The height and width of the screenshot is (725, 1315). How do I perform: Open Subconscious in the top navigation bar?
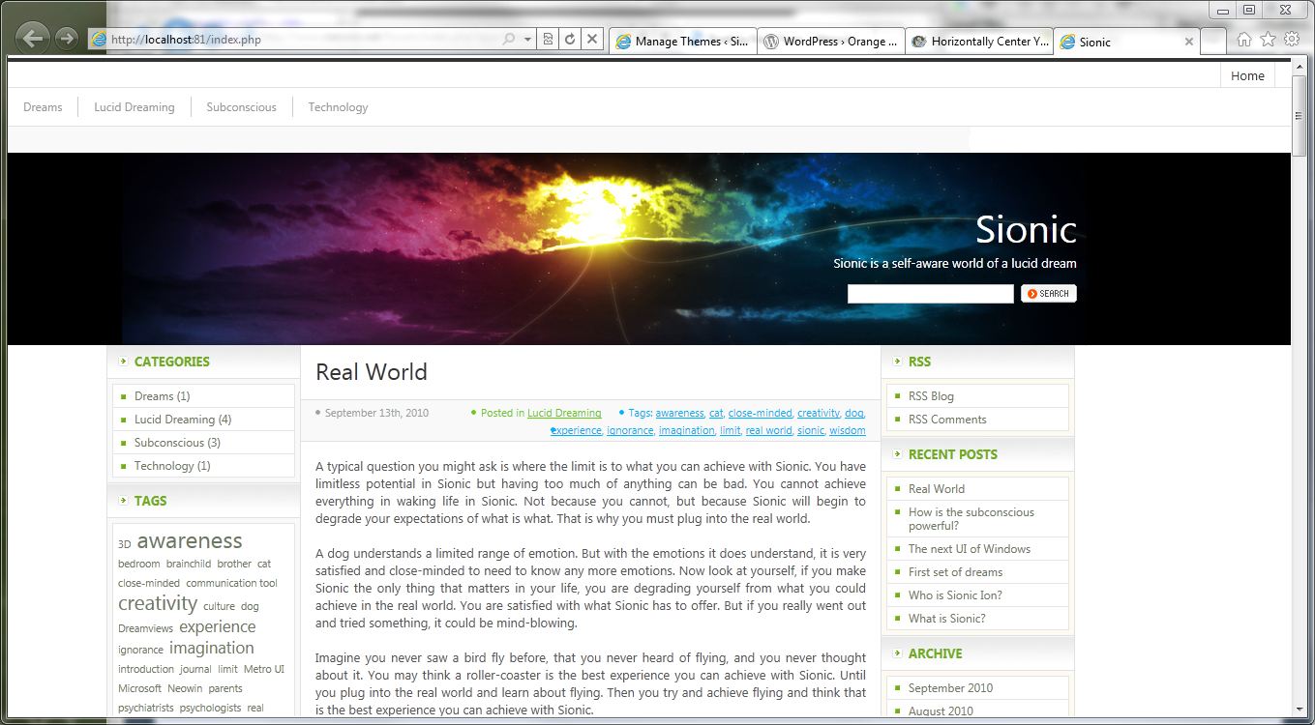click(241, 107)
